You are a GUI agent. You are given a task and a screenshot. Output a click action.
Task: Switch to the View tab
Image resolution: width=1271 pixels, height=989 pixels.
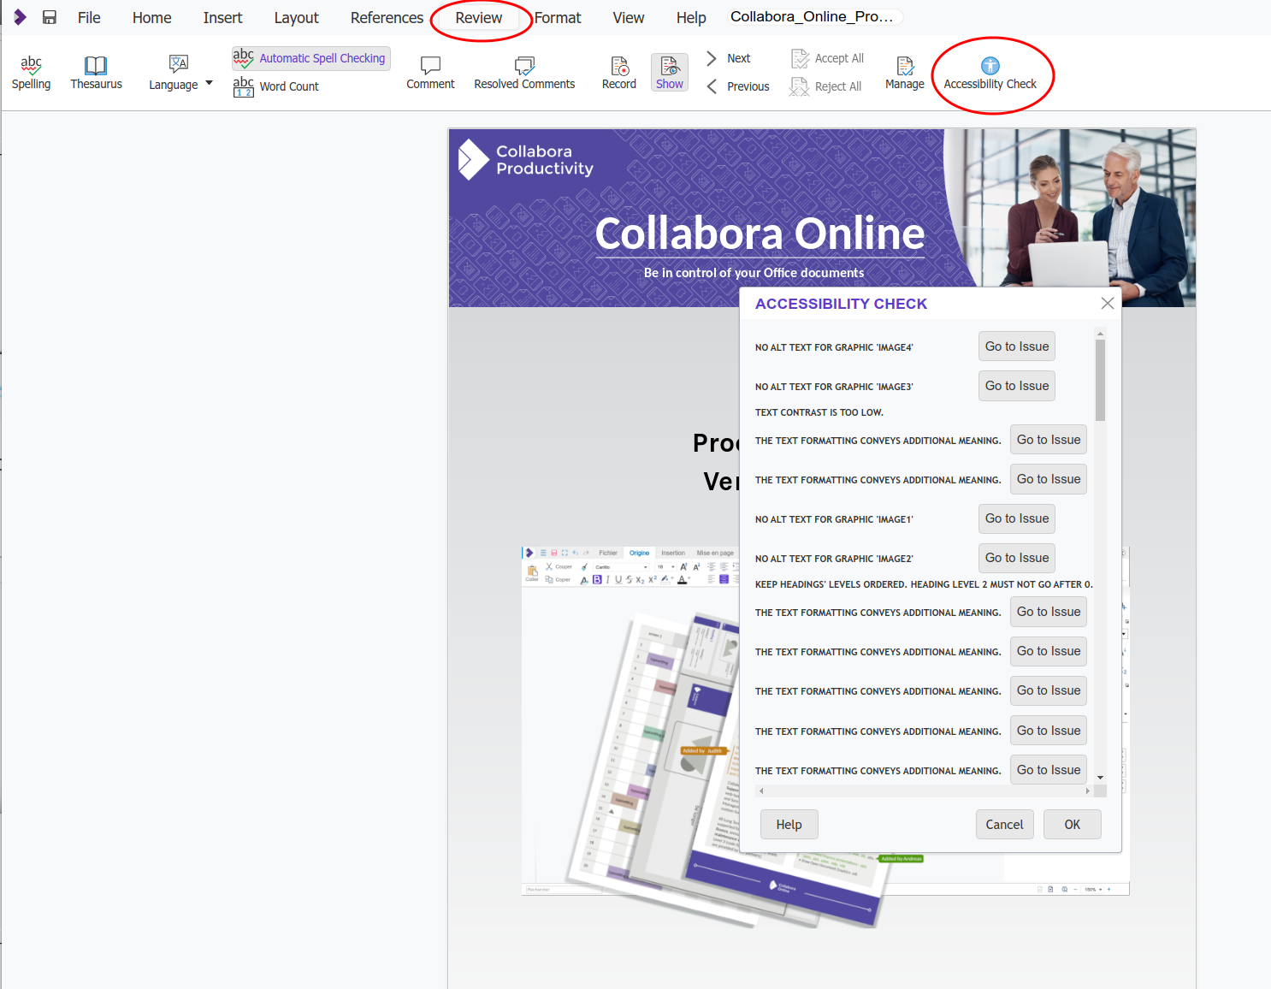click(x=629, y=18)
